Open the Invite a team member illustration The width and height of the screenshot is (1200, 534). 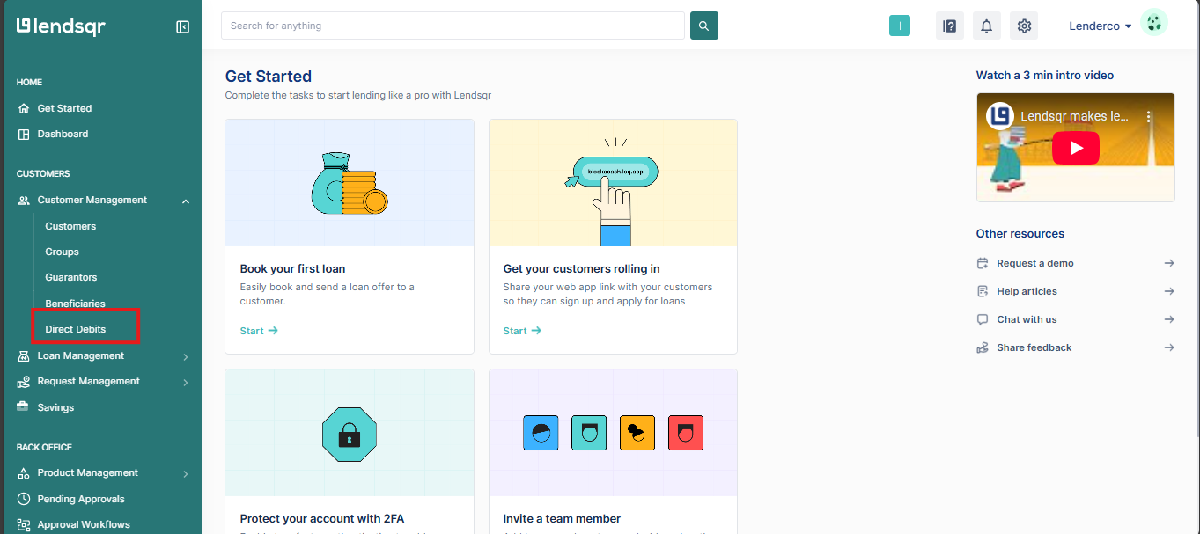[613, 433]
